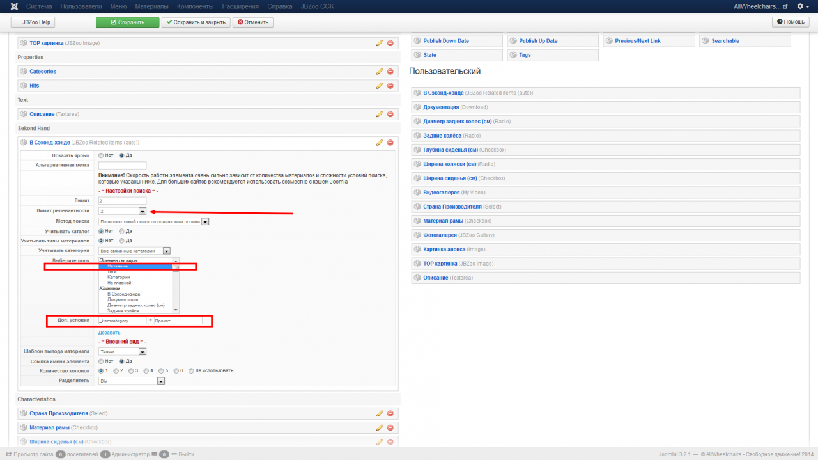The image size is (818, 460).
Task: Click pencil edit icon for Hits
Action: tap(380, 86)
